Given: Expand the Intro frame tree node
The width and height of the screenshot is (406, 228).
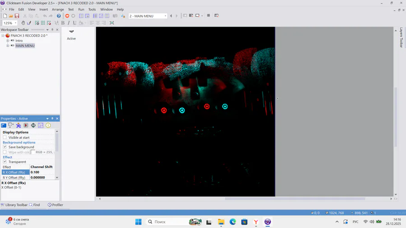Looking at the screenshot, I should pos(8,41).
